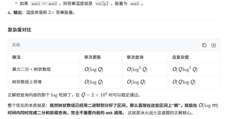
Task: Click the inline code val[p]
Action: click(102, 4)
